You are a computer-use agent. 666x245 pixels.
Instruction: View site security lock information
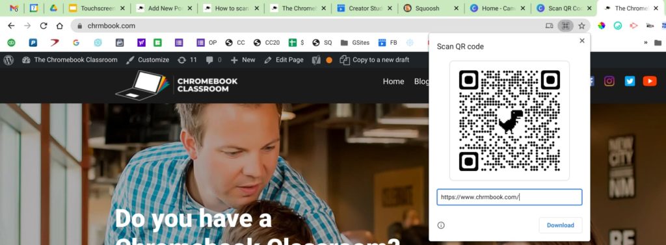tap(79, 26)
